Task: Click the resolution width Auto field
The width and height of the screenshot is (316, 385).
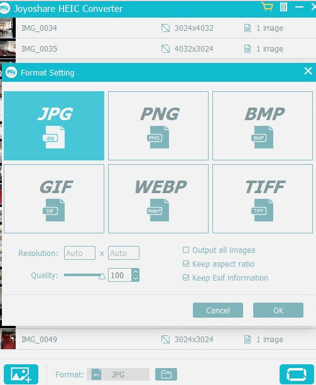Action: [80, 253]
